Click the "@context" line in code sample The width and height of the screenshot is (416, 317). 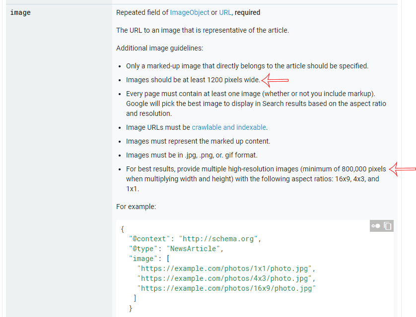pyautogui.click(x=195, y=239)
